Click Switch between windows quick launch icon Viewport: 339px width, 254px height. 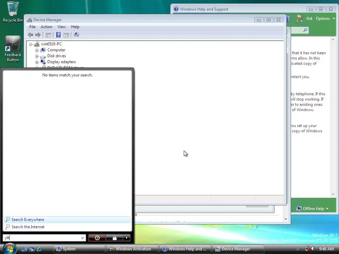32,249
